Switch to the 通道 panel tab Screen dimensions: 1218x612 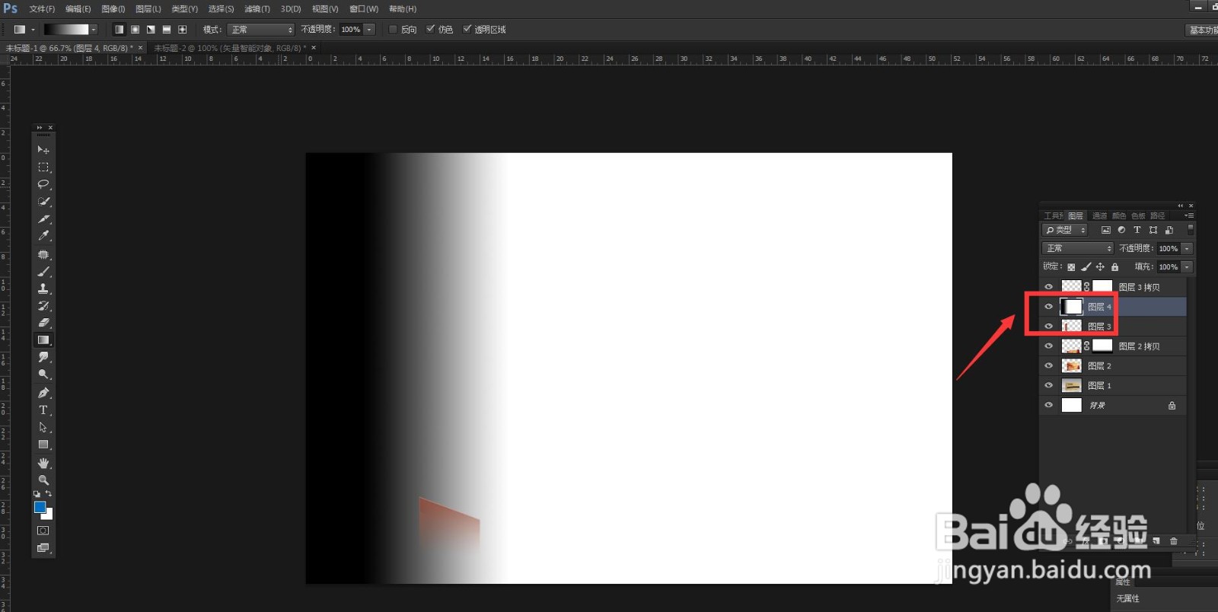[1099, 215]
